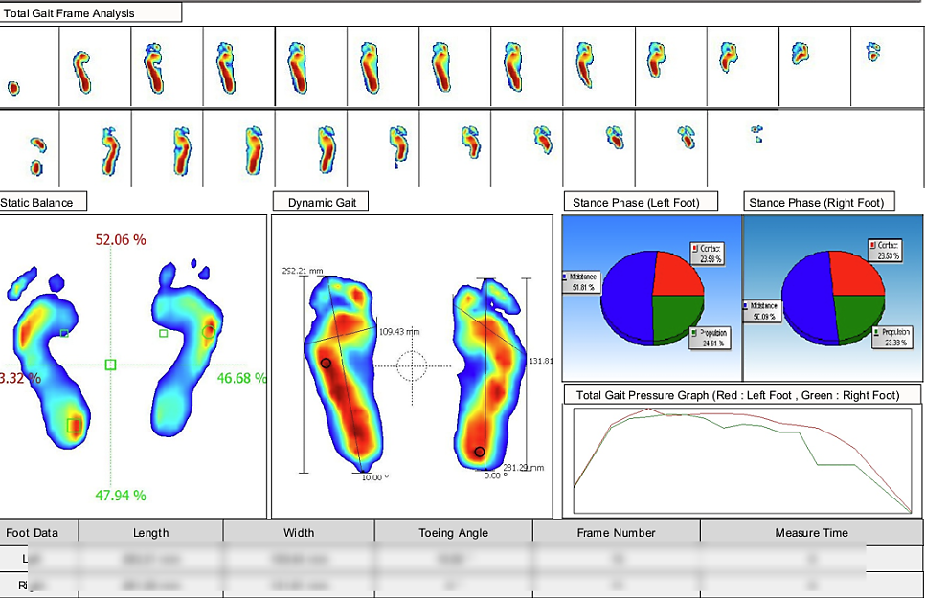Click the Foot Data column header
Viewport: 925px width, 598px height.
click(x=32, y=533)
